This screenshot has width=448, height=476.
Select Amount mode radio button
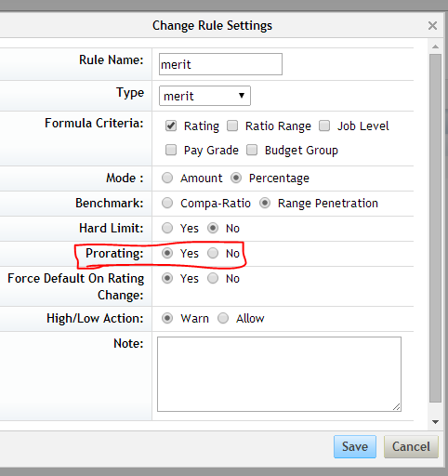tap(167, 178)
